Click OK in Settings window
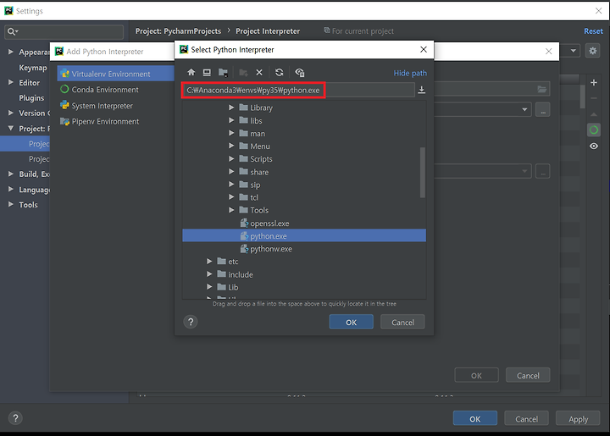610x436 pixels. point(474,418)
